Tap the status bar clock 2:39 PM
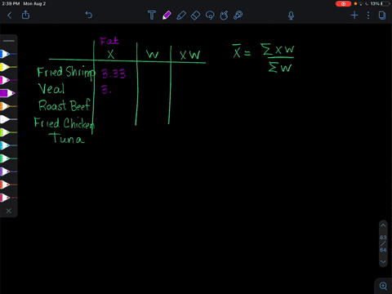This screenshot has width=392, height=294. pyautogui.click(x=11, y=4)
